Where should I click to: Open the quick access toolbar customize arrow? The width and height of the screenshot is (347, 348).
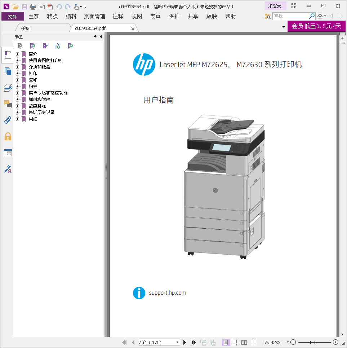click(85, 7)
